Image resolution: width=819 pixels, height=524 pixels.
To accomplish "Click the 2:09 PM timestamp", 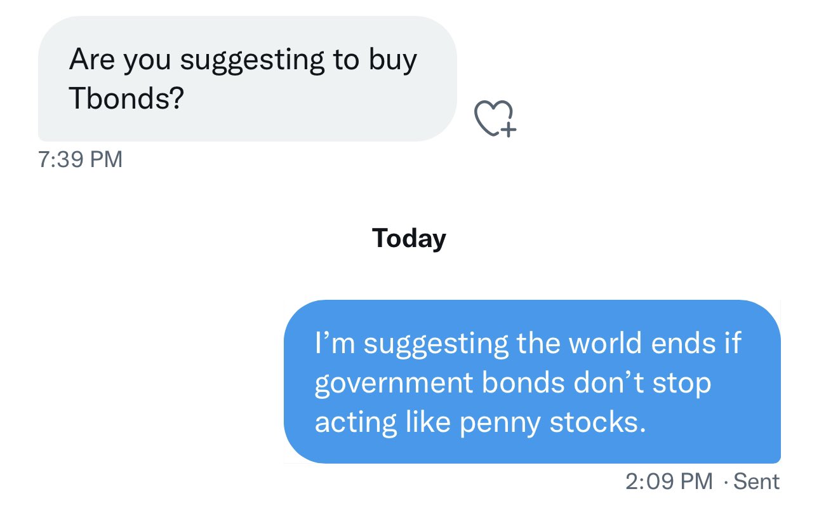I will coord(669,481).
